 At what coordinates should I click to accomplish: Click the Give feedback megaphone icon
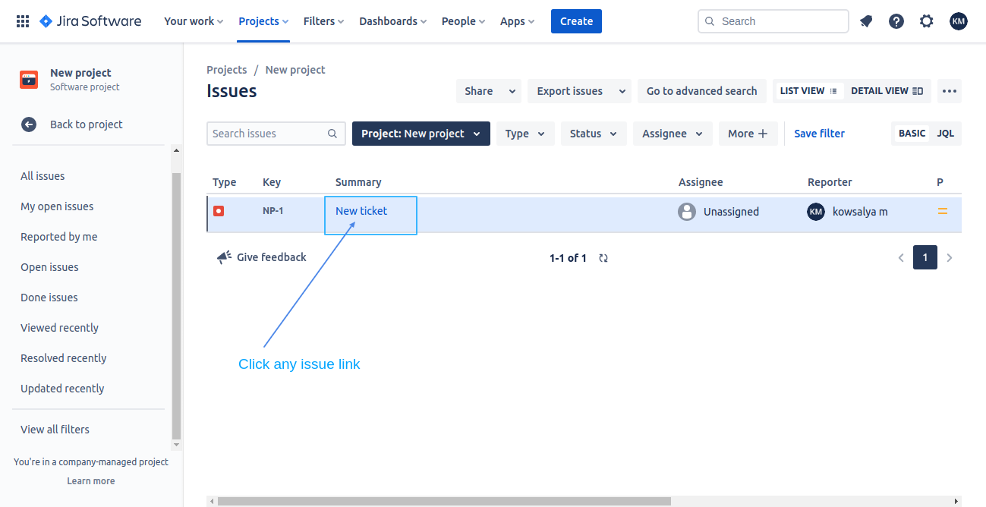(x=224, y=257)
